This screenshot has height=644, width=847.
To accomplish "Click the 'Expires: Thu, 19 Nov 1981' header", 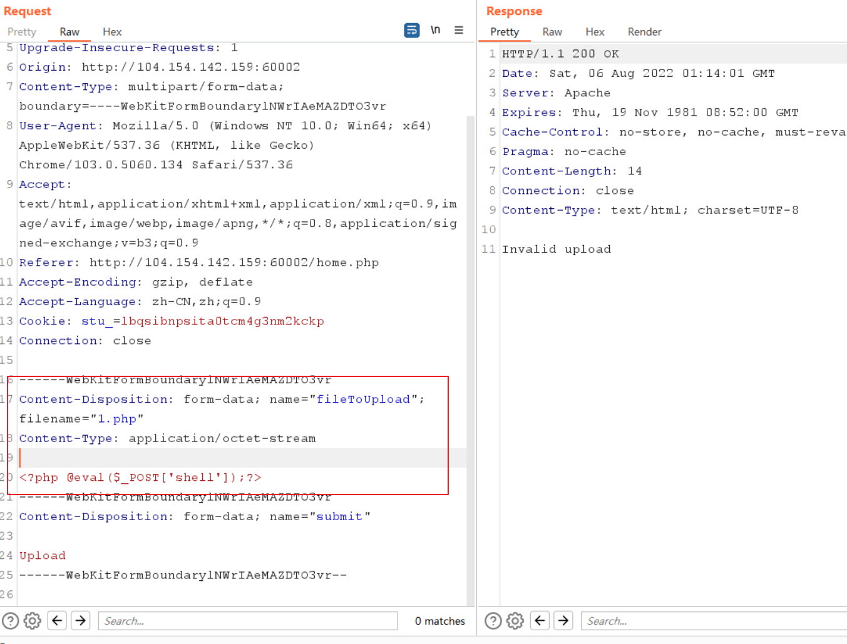I will click(x=650, y=113).
